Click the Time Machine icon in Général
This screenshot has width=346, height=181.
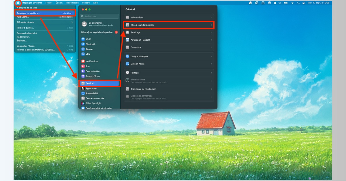(x=127, y=80)
